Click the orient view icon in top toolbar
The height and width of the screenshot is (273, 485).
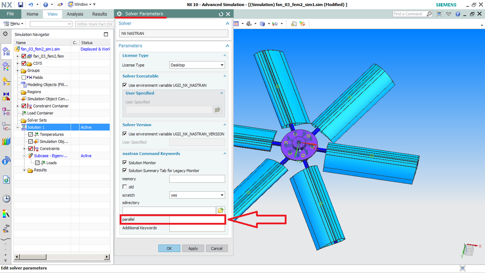point(249,24)
